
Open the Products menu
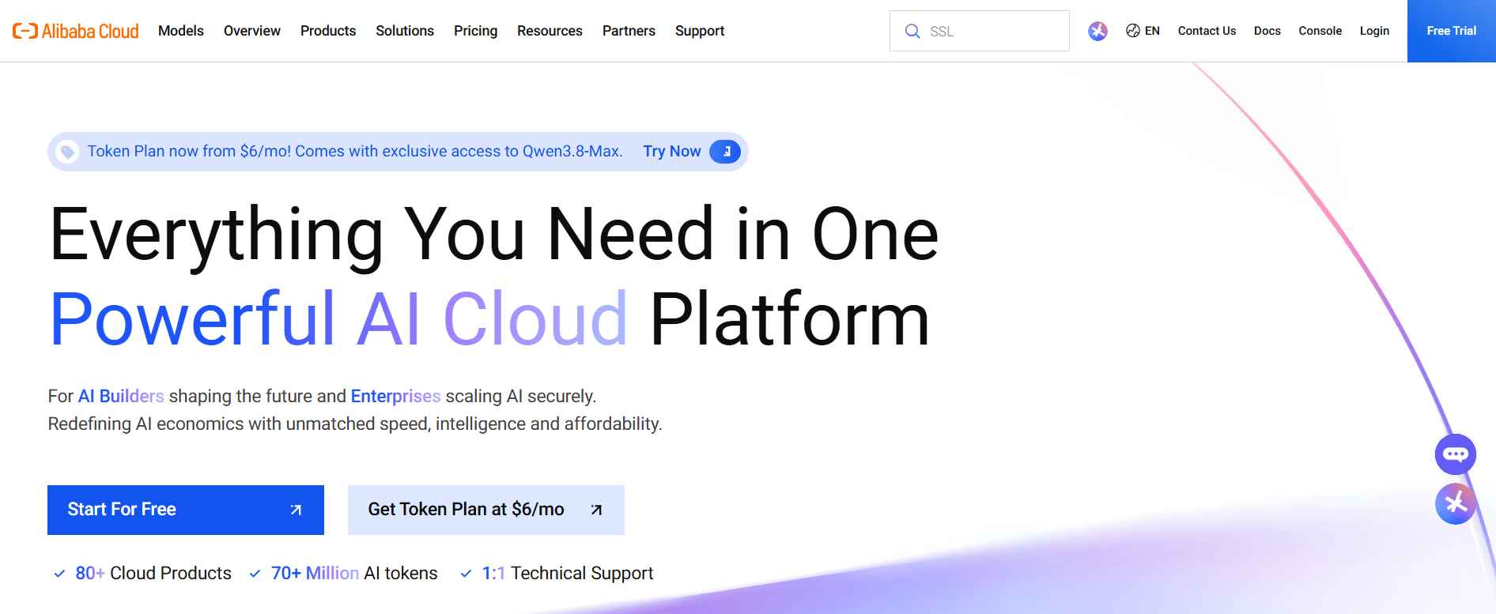coord(328,31)
